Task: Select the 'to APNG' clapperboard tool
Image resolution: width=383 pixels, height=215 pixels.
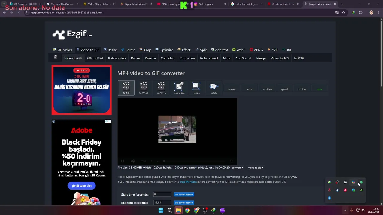Action: [x=161, y=88]
